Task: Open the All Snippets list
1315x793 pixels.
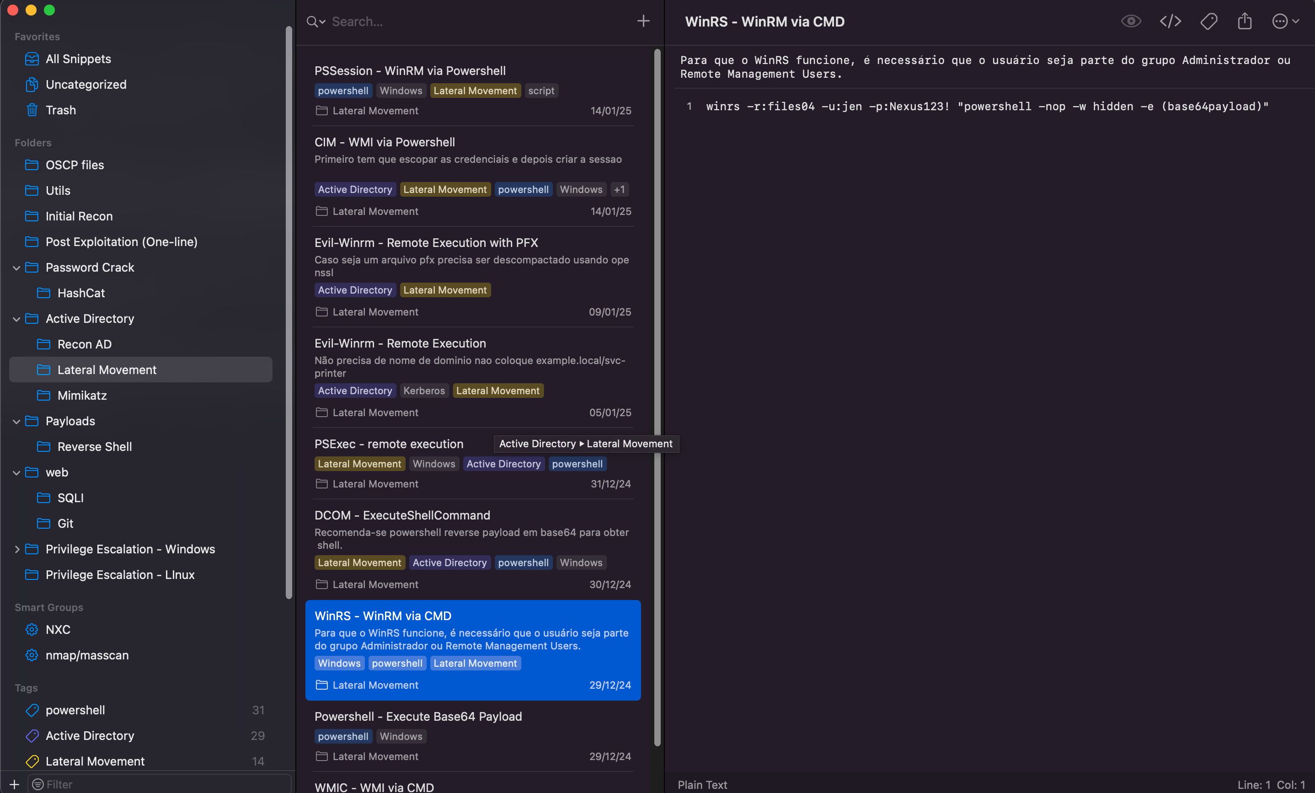Action: tap(78, 59)
